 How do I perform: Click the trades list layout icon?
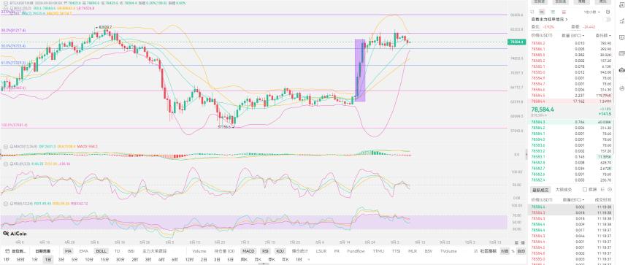[x=602, y=189]
